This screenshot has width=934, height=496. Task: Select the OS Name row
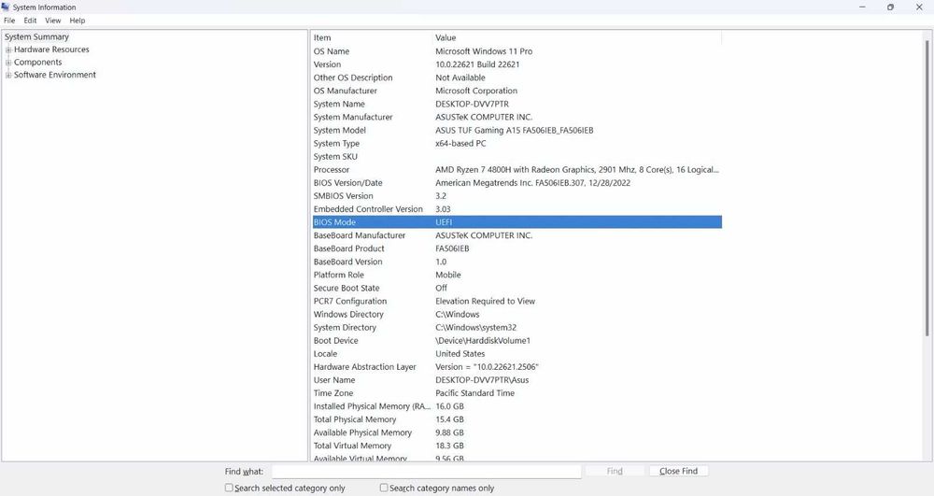tap(517, 51)
